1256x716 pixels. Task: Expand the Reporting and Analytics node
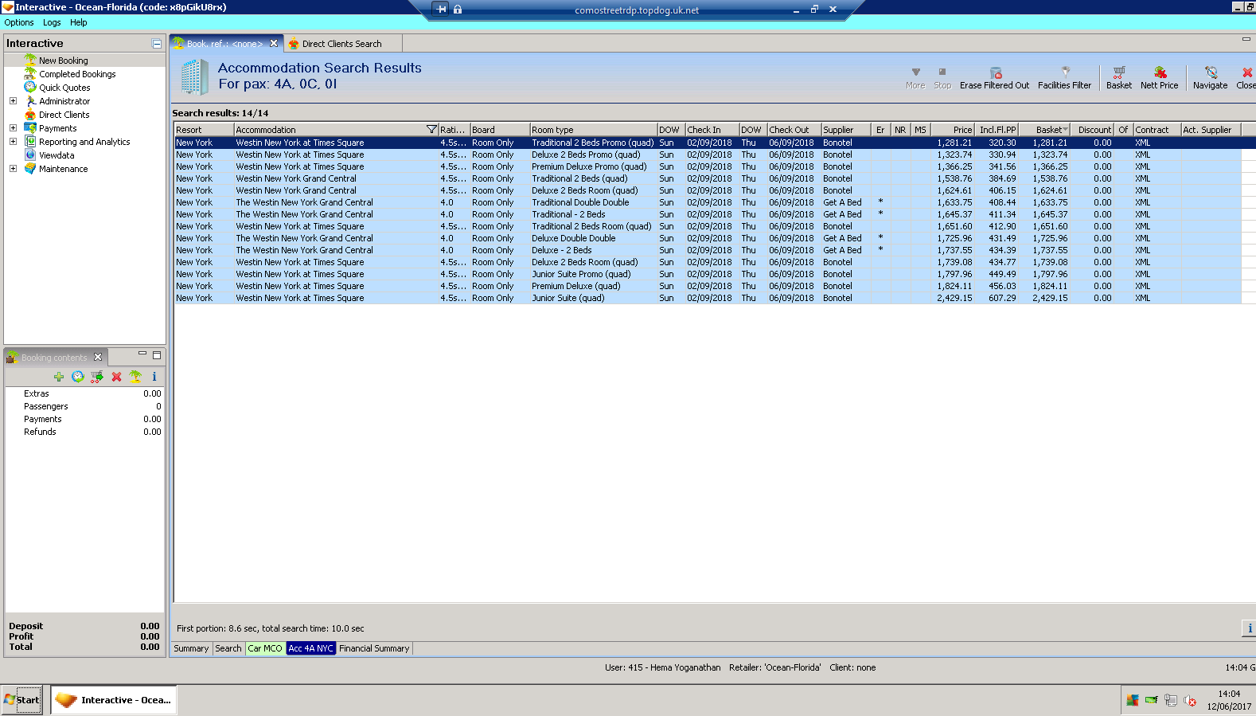pyautogui.click(x=13, y=142)
